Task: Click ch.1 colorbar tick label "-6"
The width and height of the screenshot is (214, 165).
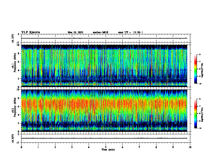Action: click(199, 54)
